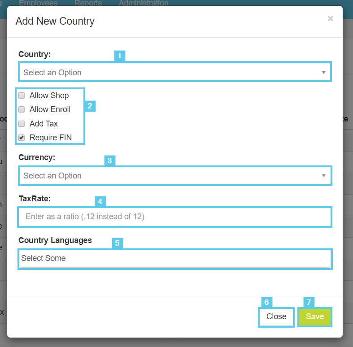Focus the TaxRate ratio input field
The width and height of the screenshot is (353, 347).
click(x=175, y=217)
